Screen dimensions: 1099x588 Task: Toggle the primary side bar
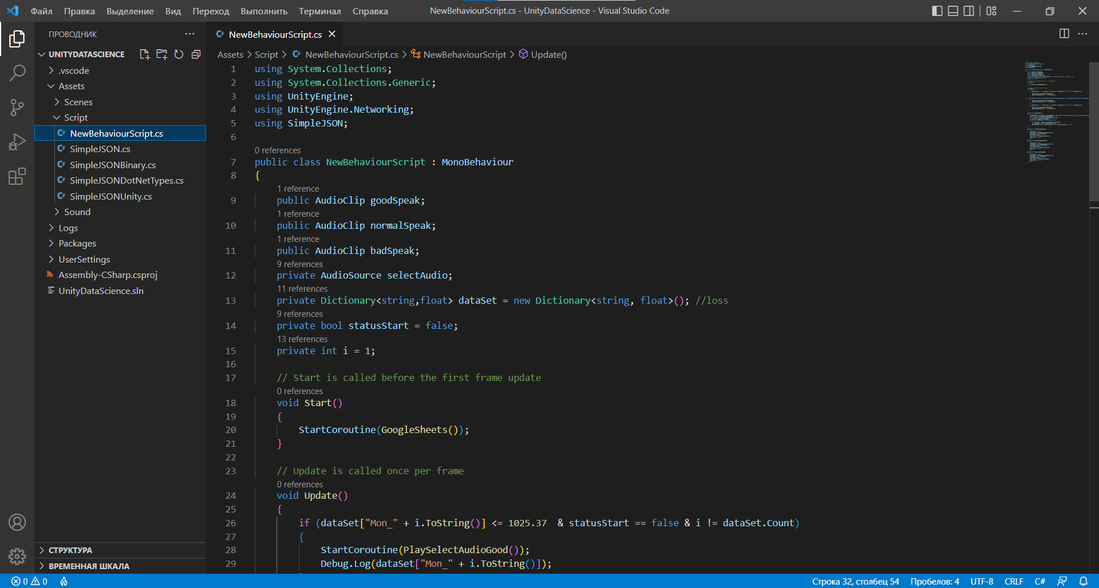point(937,11)
